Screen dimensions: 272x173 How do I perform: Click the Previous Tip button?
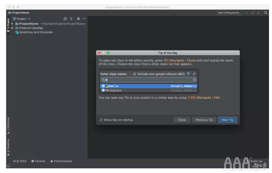[x=204, y=120]
